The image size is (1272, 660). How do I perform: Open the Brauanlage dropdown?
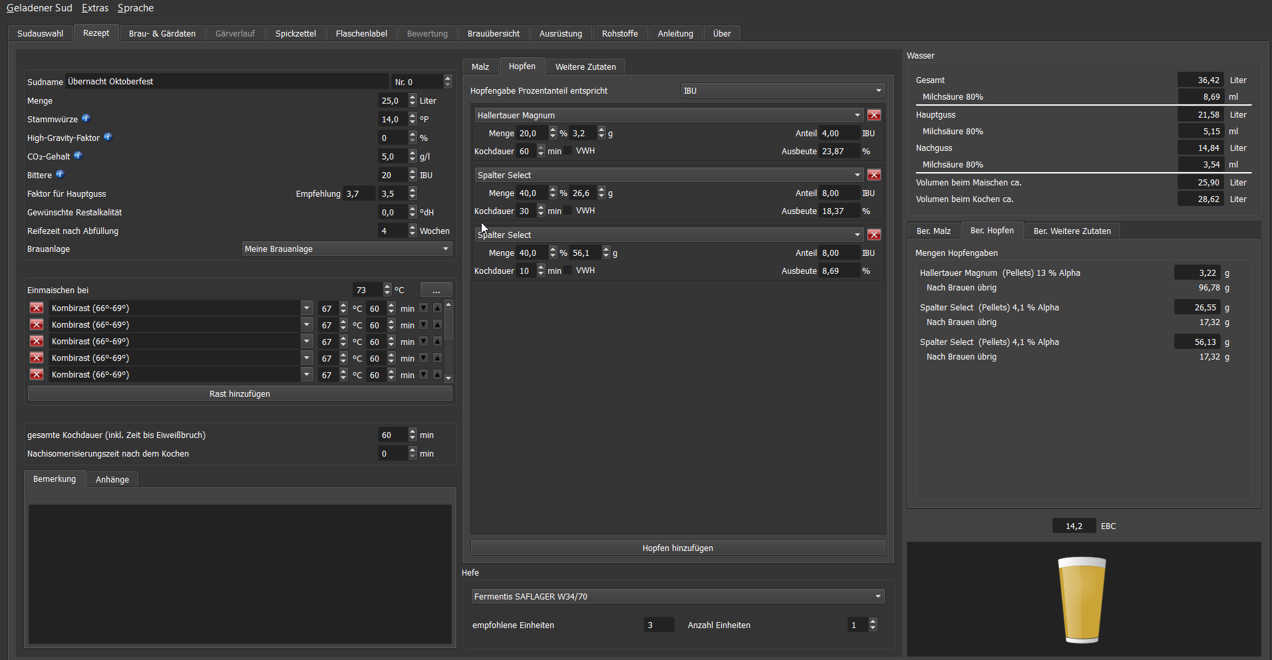click(347, 249)
